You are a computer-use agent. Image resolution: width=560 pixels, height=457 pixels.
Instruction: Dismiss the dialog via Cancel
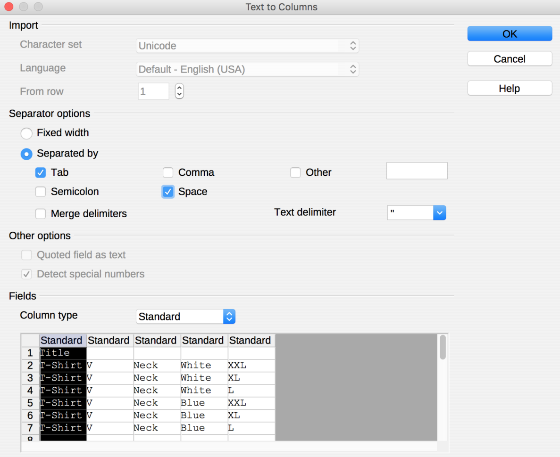click(510, 58)
